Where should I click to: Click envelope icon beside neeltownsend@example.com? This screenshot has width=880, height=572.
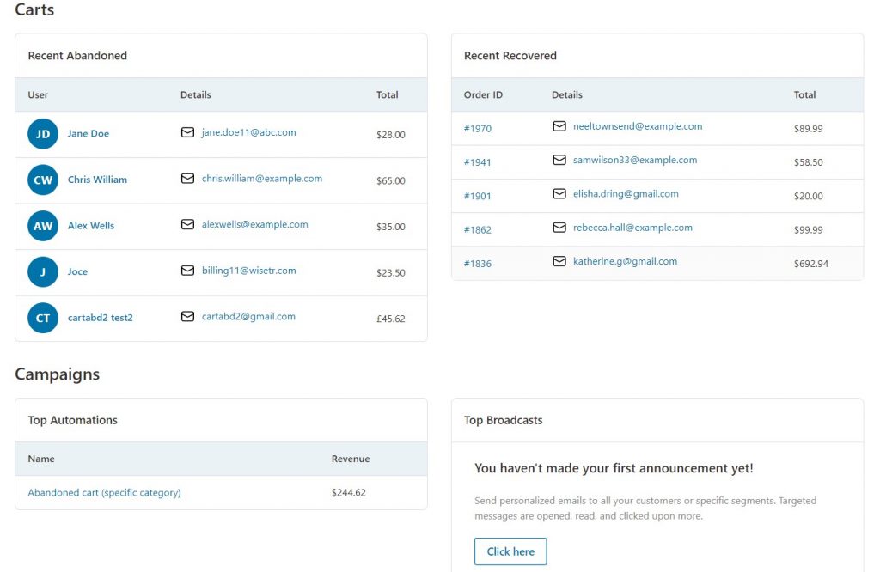[x=559, y=126]
